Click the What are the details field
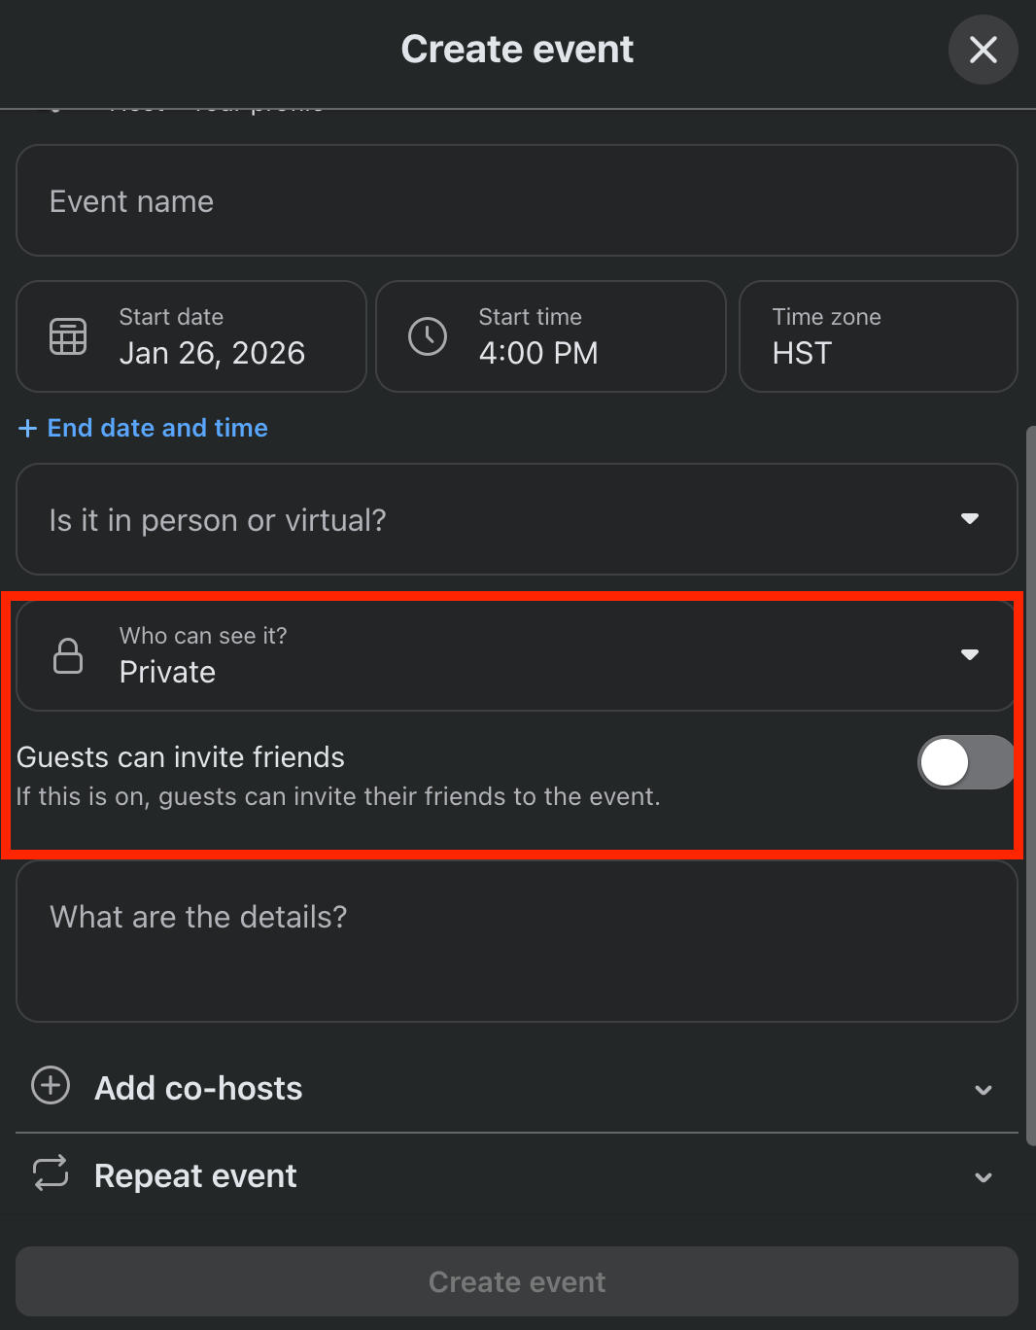Screen dimensions: 1036x1330 click(516, 940)
